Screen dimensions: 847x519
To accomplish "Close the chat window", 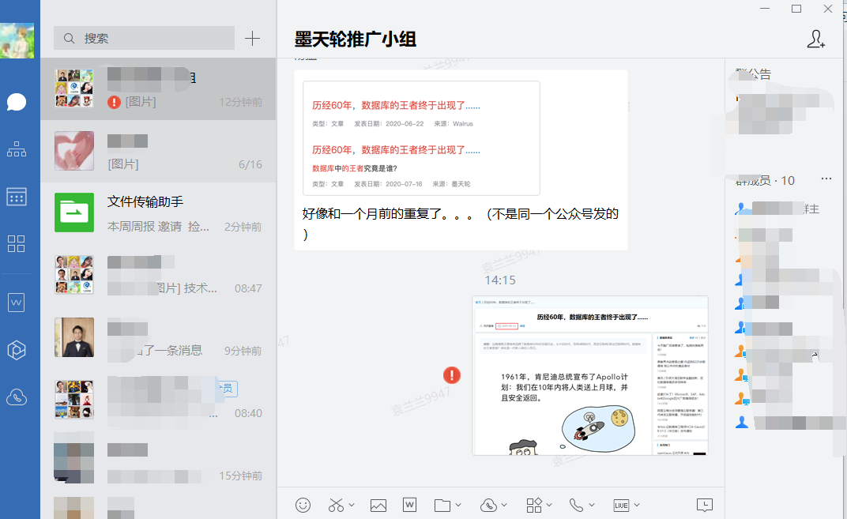I will coord(827,9).
